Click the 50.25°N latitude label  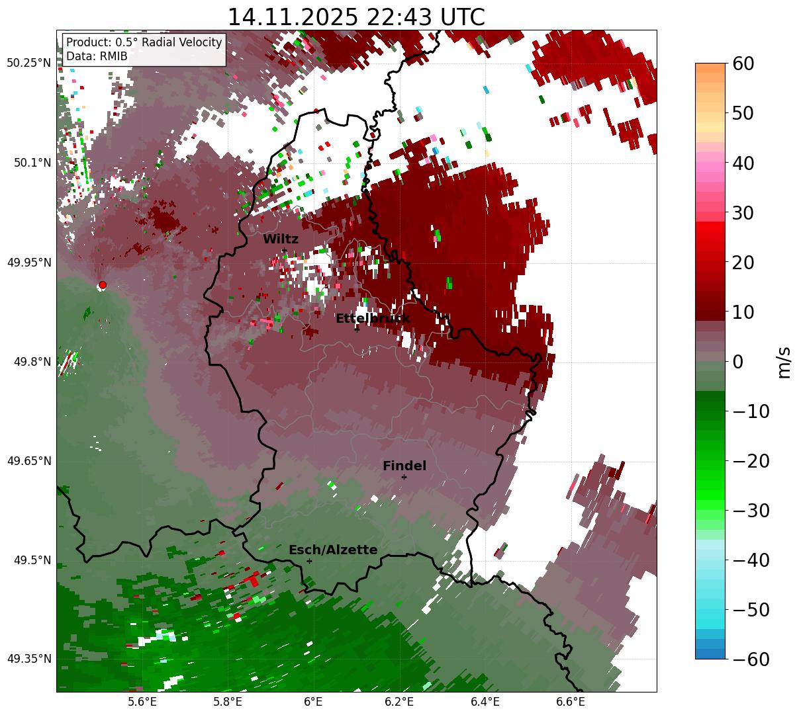(29, 63)
